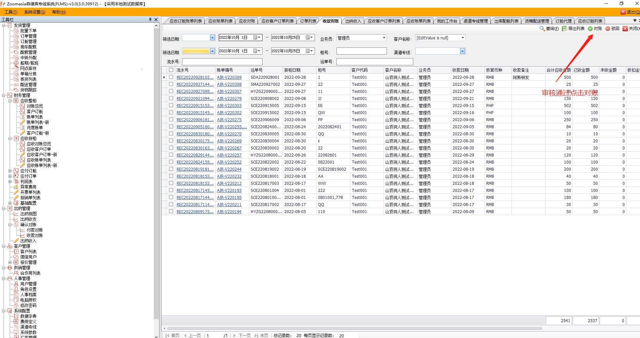Pin the 工具栏 panel with pushpin icon

click(150, 20)
